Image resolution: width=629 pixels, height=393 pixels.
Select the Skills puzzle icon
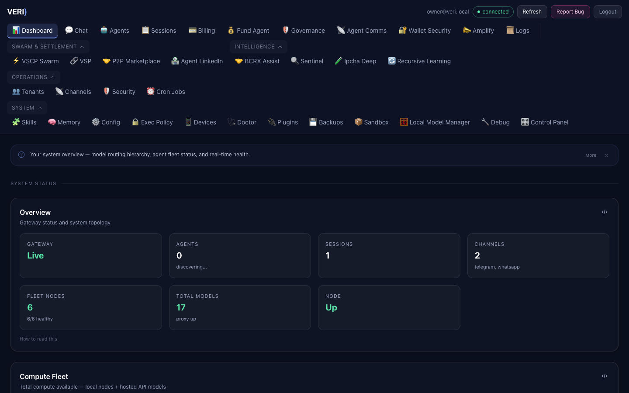point(15,122)
